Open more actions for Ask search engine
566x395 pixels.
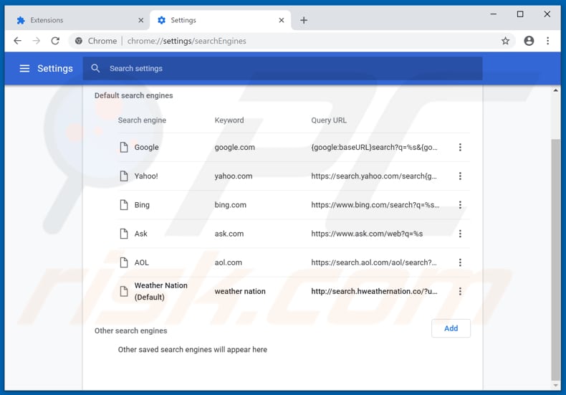click(x=460, y=234)
